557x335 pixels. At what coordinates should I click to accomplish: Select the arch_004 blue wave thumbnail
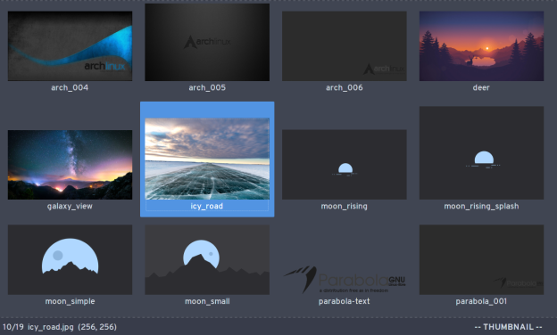click(x=70, y=45)
